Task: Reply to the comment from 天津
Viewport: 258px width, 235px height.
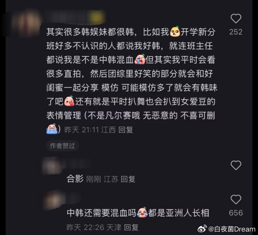Action: click(x=131, y=227)
